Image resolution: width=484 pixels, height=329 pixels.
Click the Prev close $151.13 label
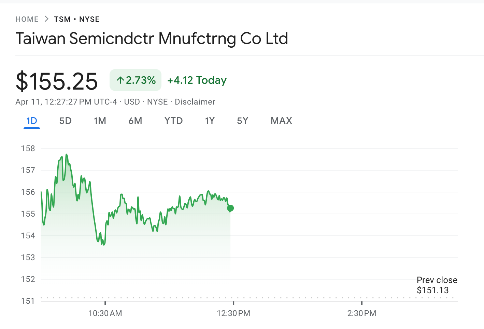pos(437,285)
